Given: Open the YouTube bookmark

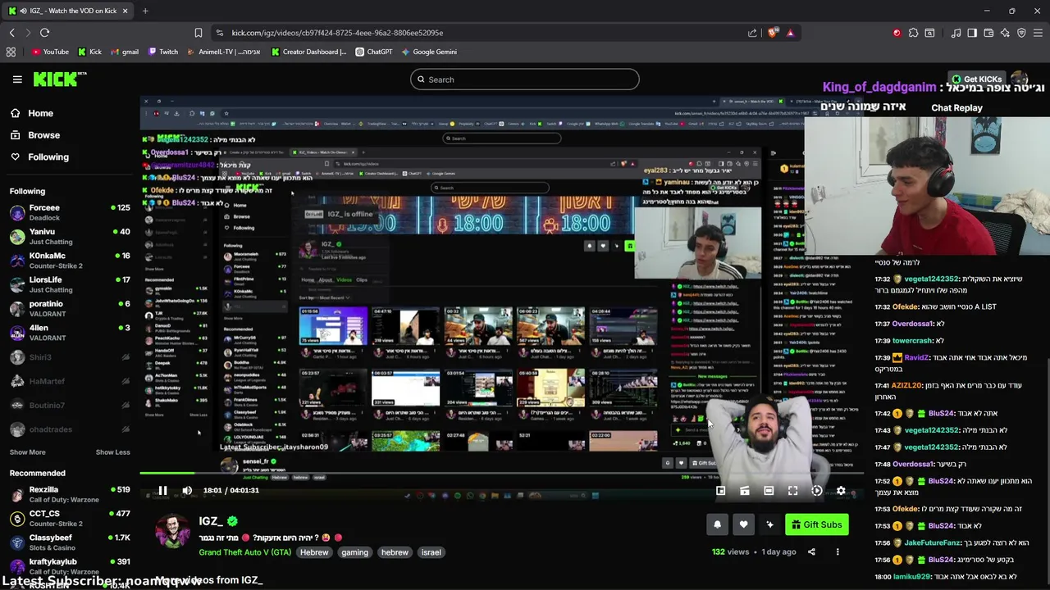Looking at the screenshot, I should click(50, 52).
